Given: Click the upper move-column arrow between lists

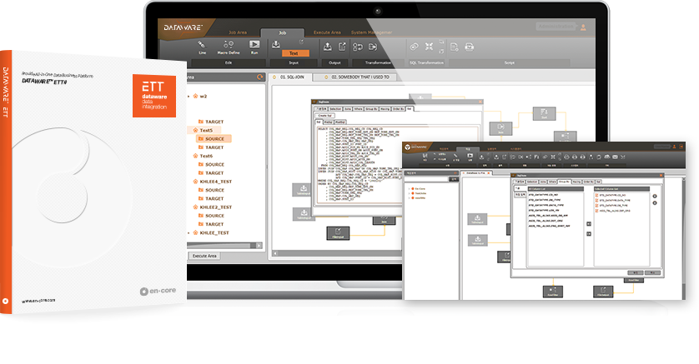Looking at the screenshot, I should point(589,223).
